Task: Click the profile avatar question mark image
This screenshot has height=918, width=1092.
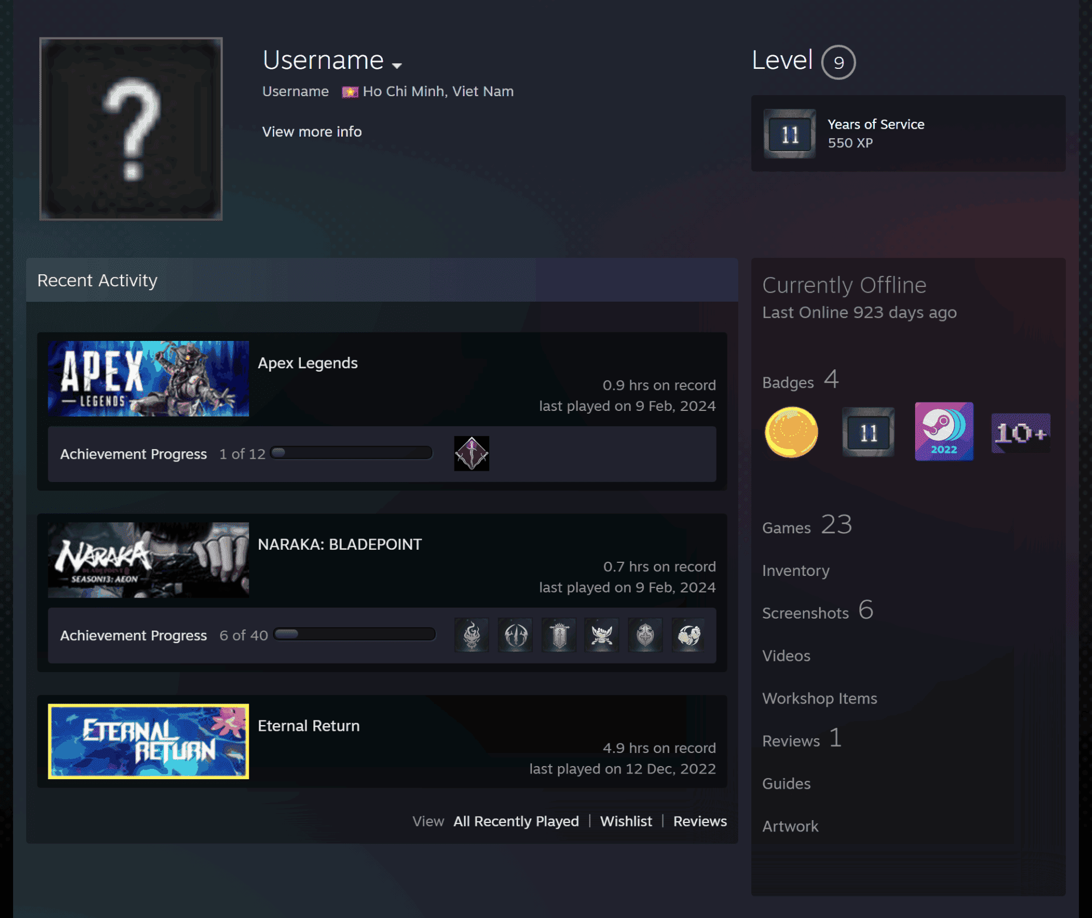Action: pyautogui.click(x=131, y=129)
